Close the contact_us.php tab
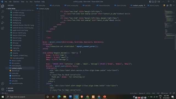Image resolution: width=176 pixels, height=99 pixels. [x=145, y=5]
